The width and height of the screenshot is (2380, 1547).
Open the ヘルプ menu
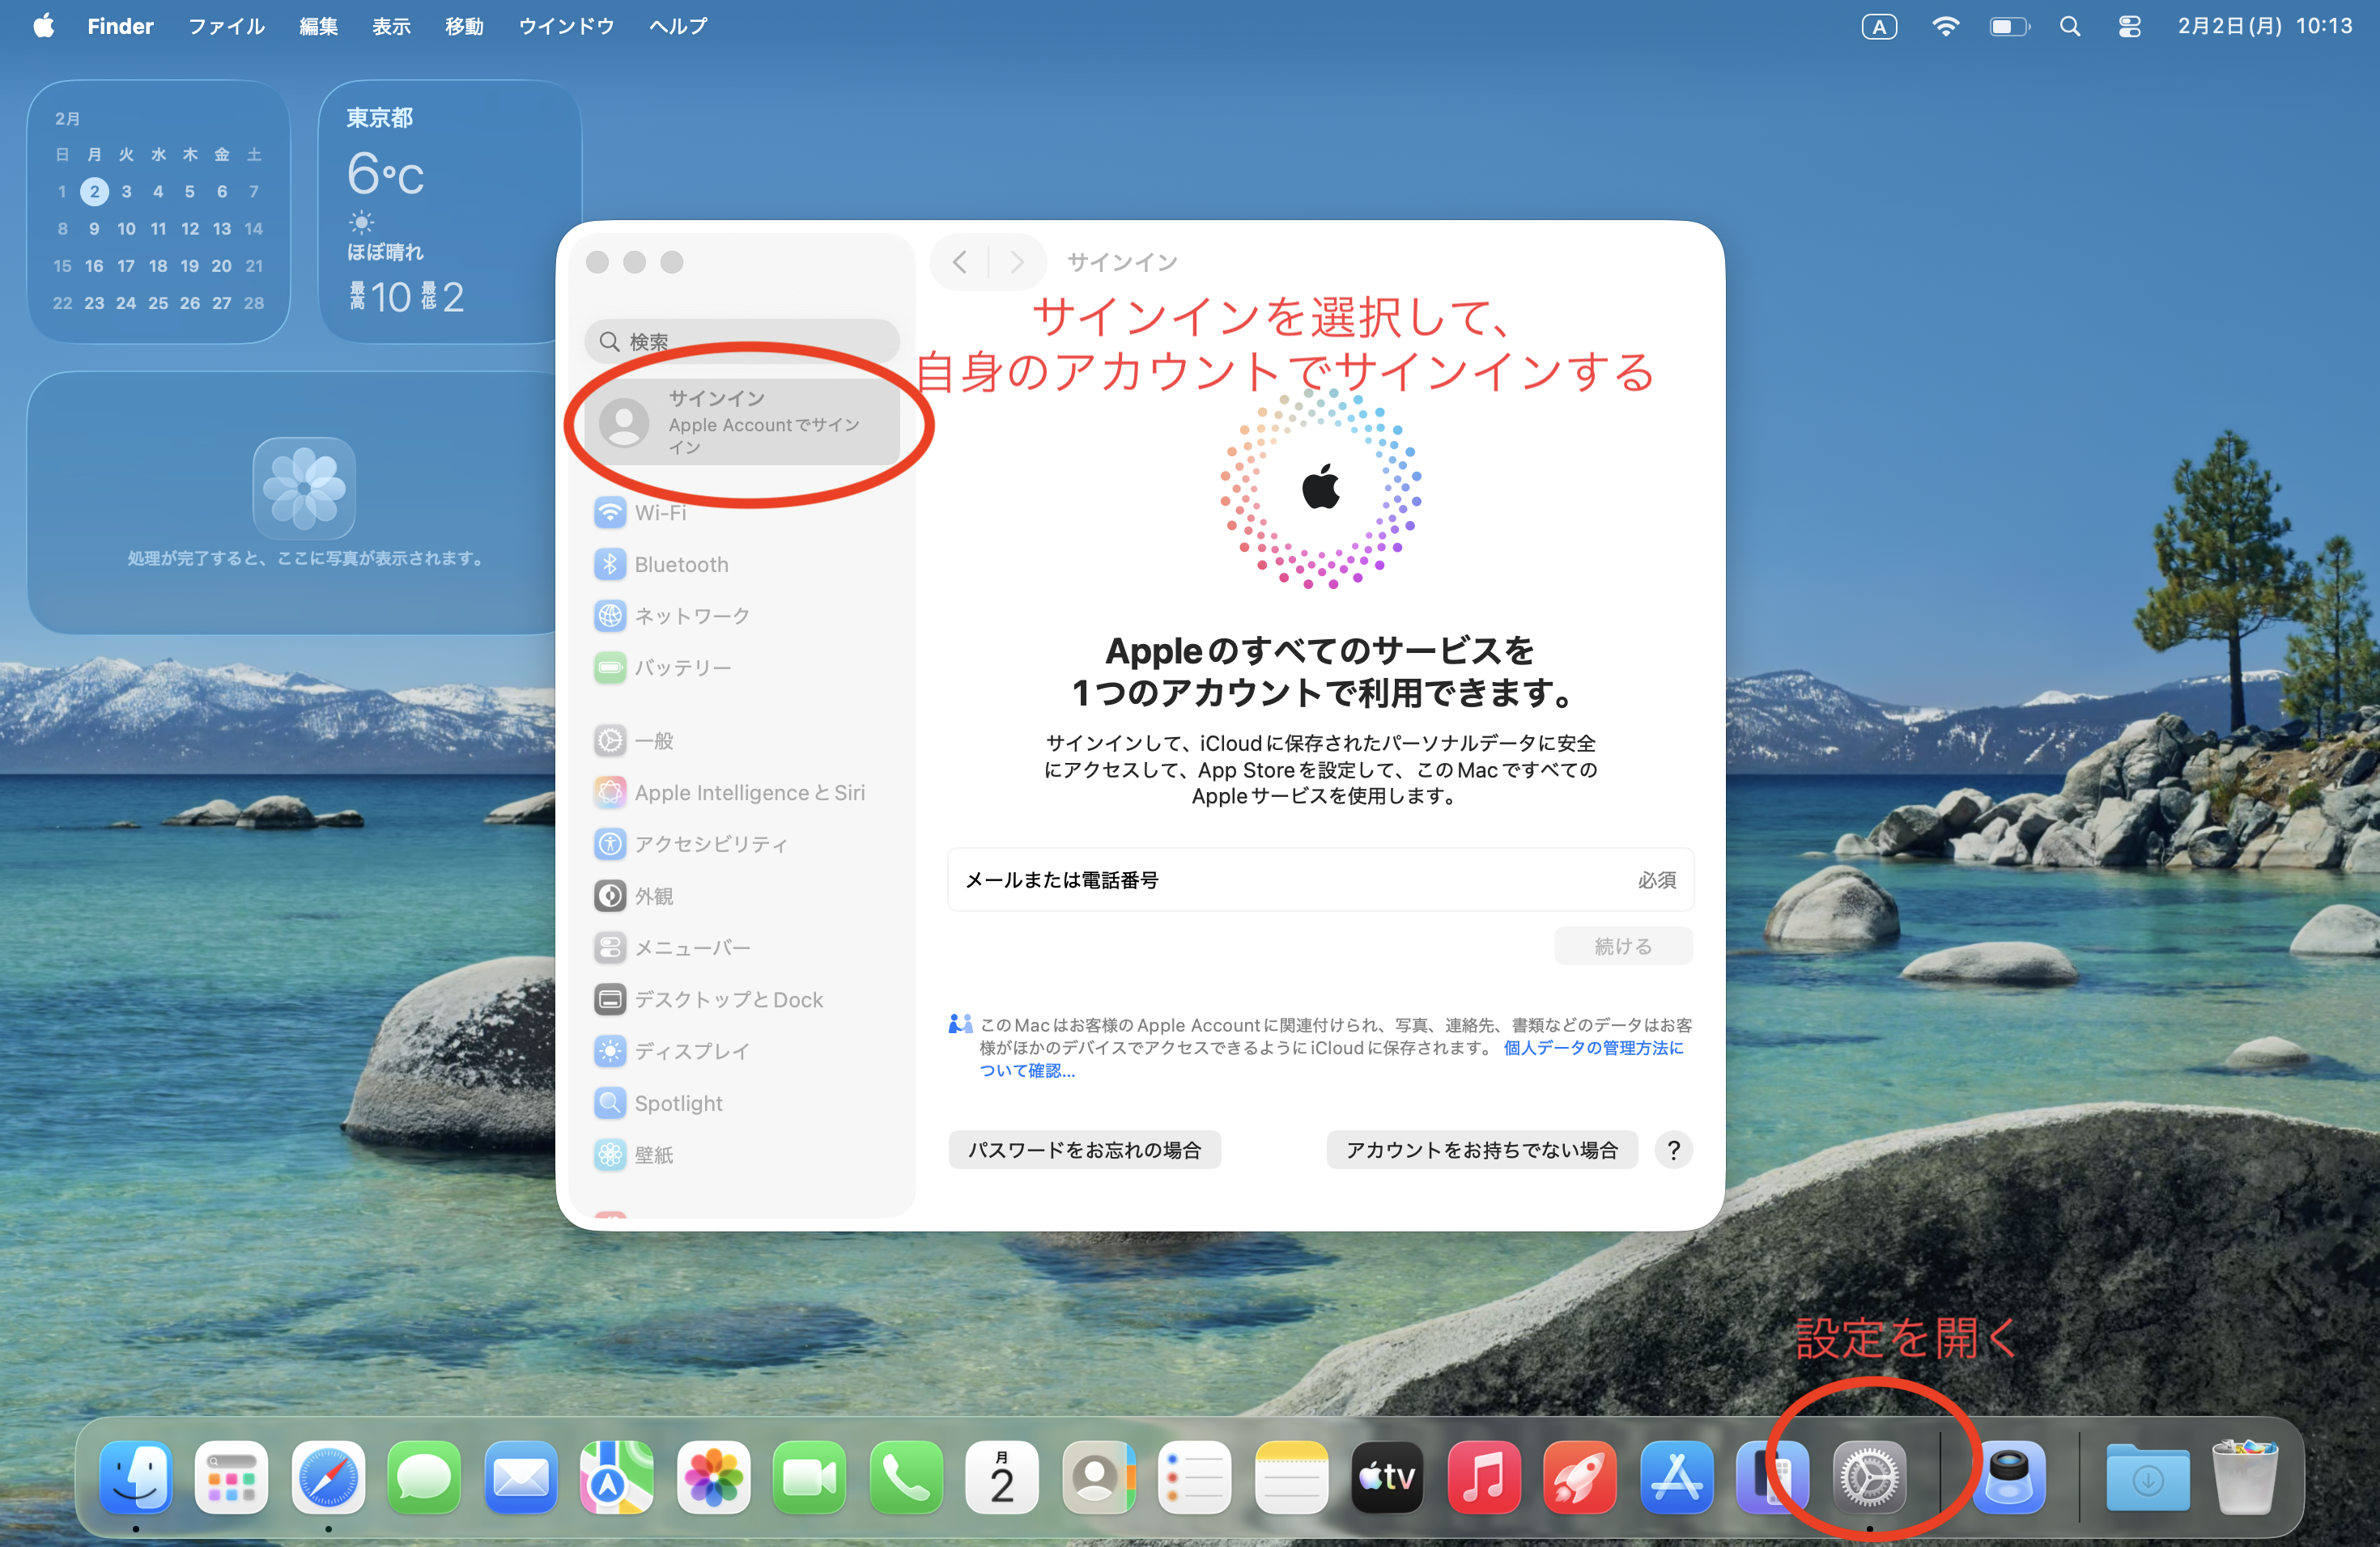pos(678,26)
